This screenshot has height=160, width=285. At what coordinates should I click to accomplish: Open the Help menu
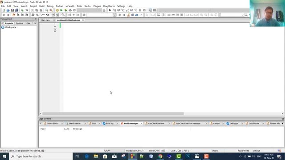[x=130, y=6]
